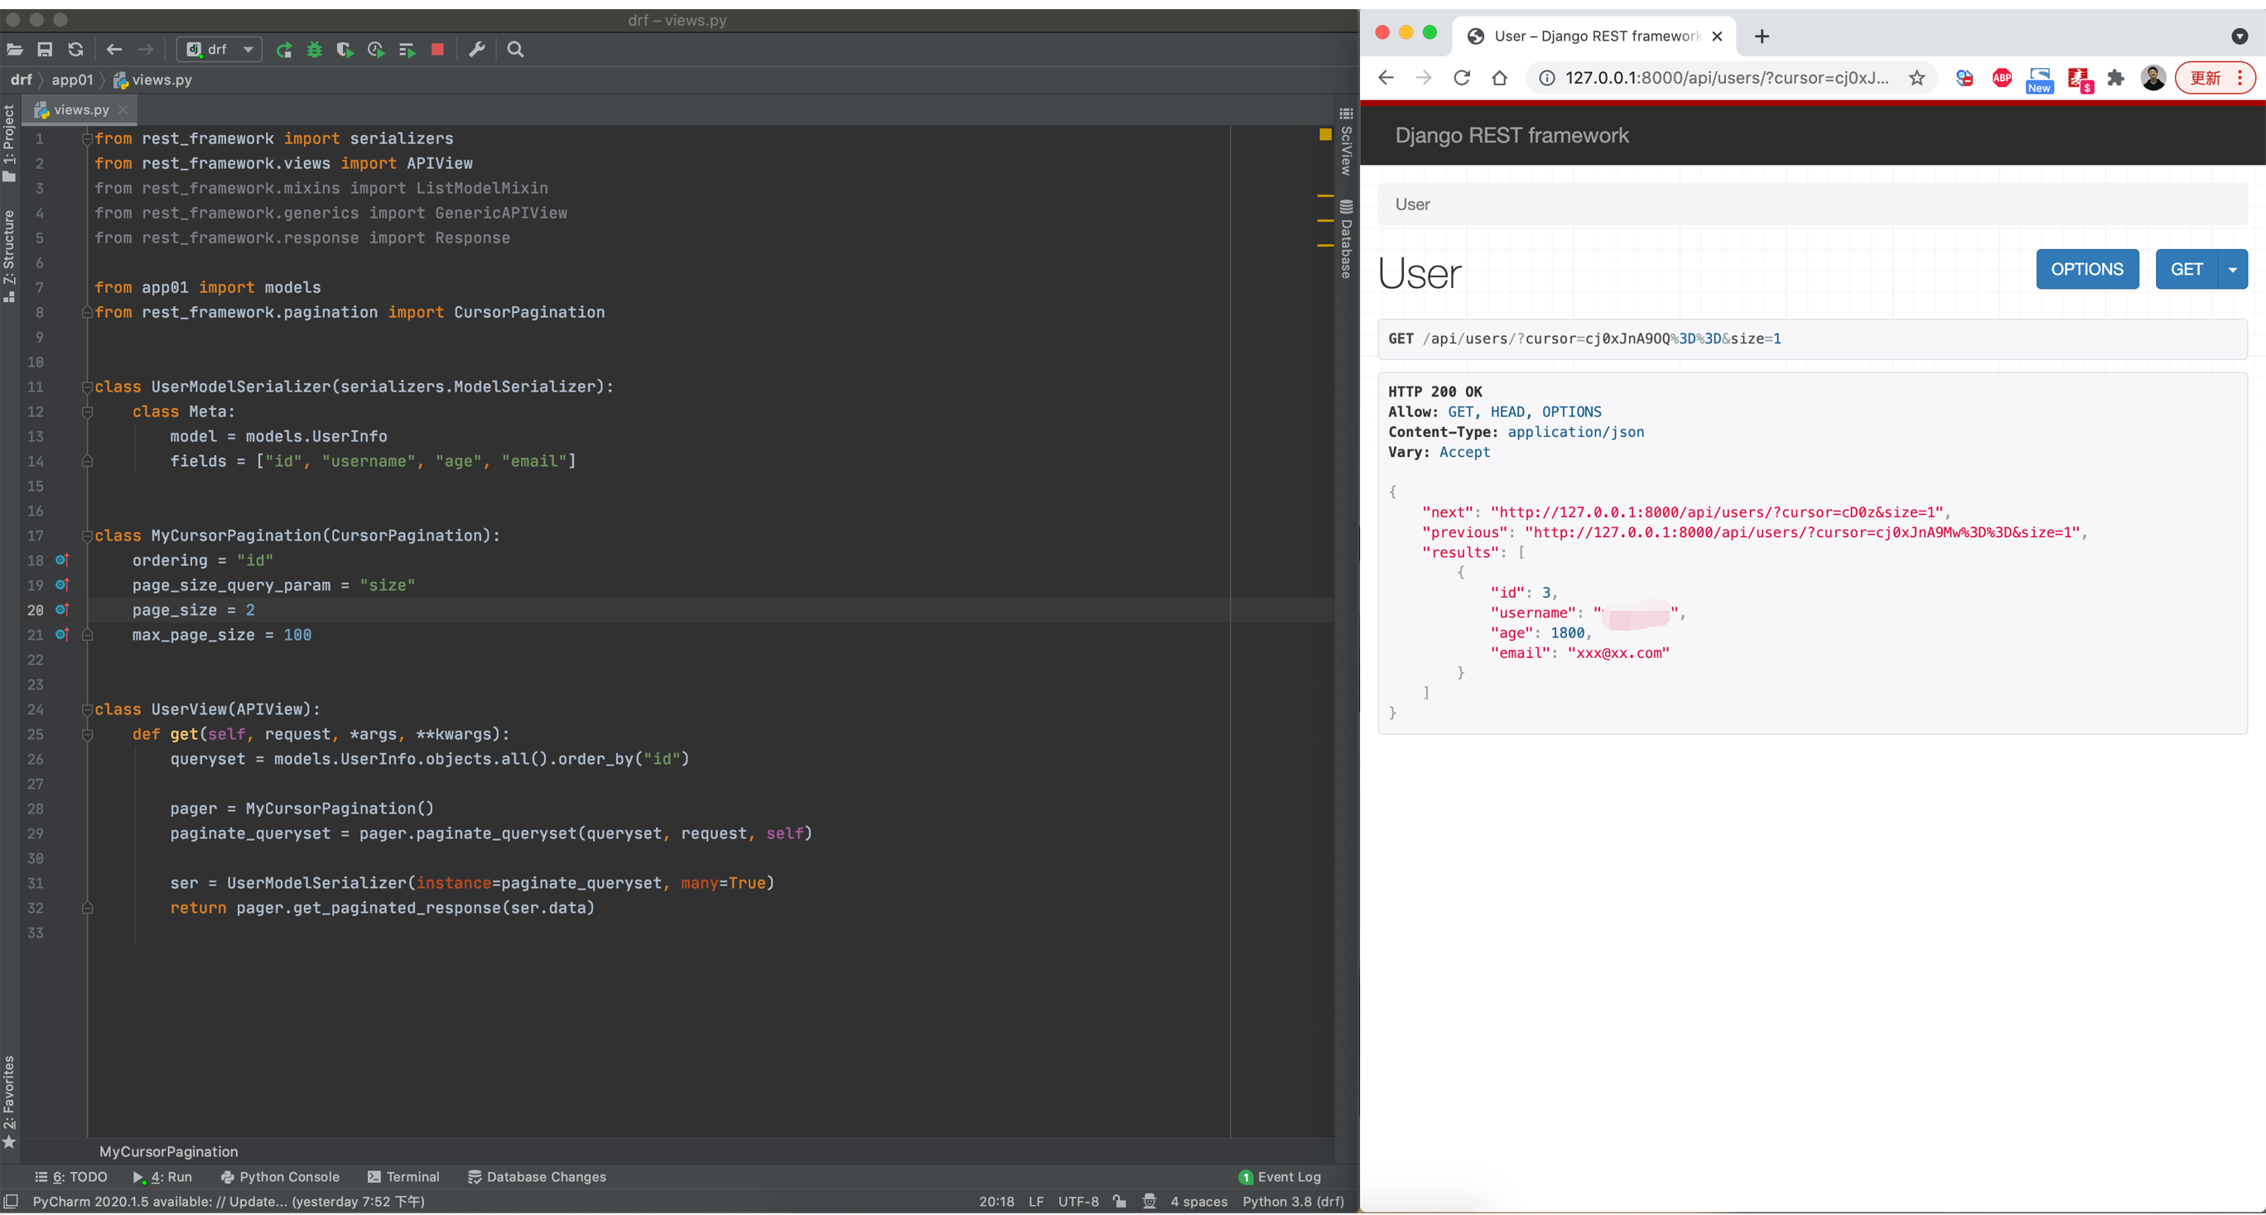Stop the running process red square
This screenshot has width=2266, height=1215.
tap(437, 50)
